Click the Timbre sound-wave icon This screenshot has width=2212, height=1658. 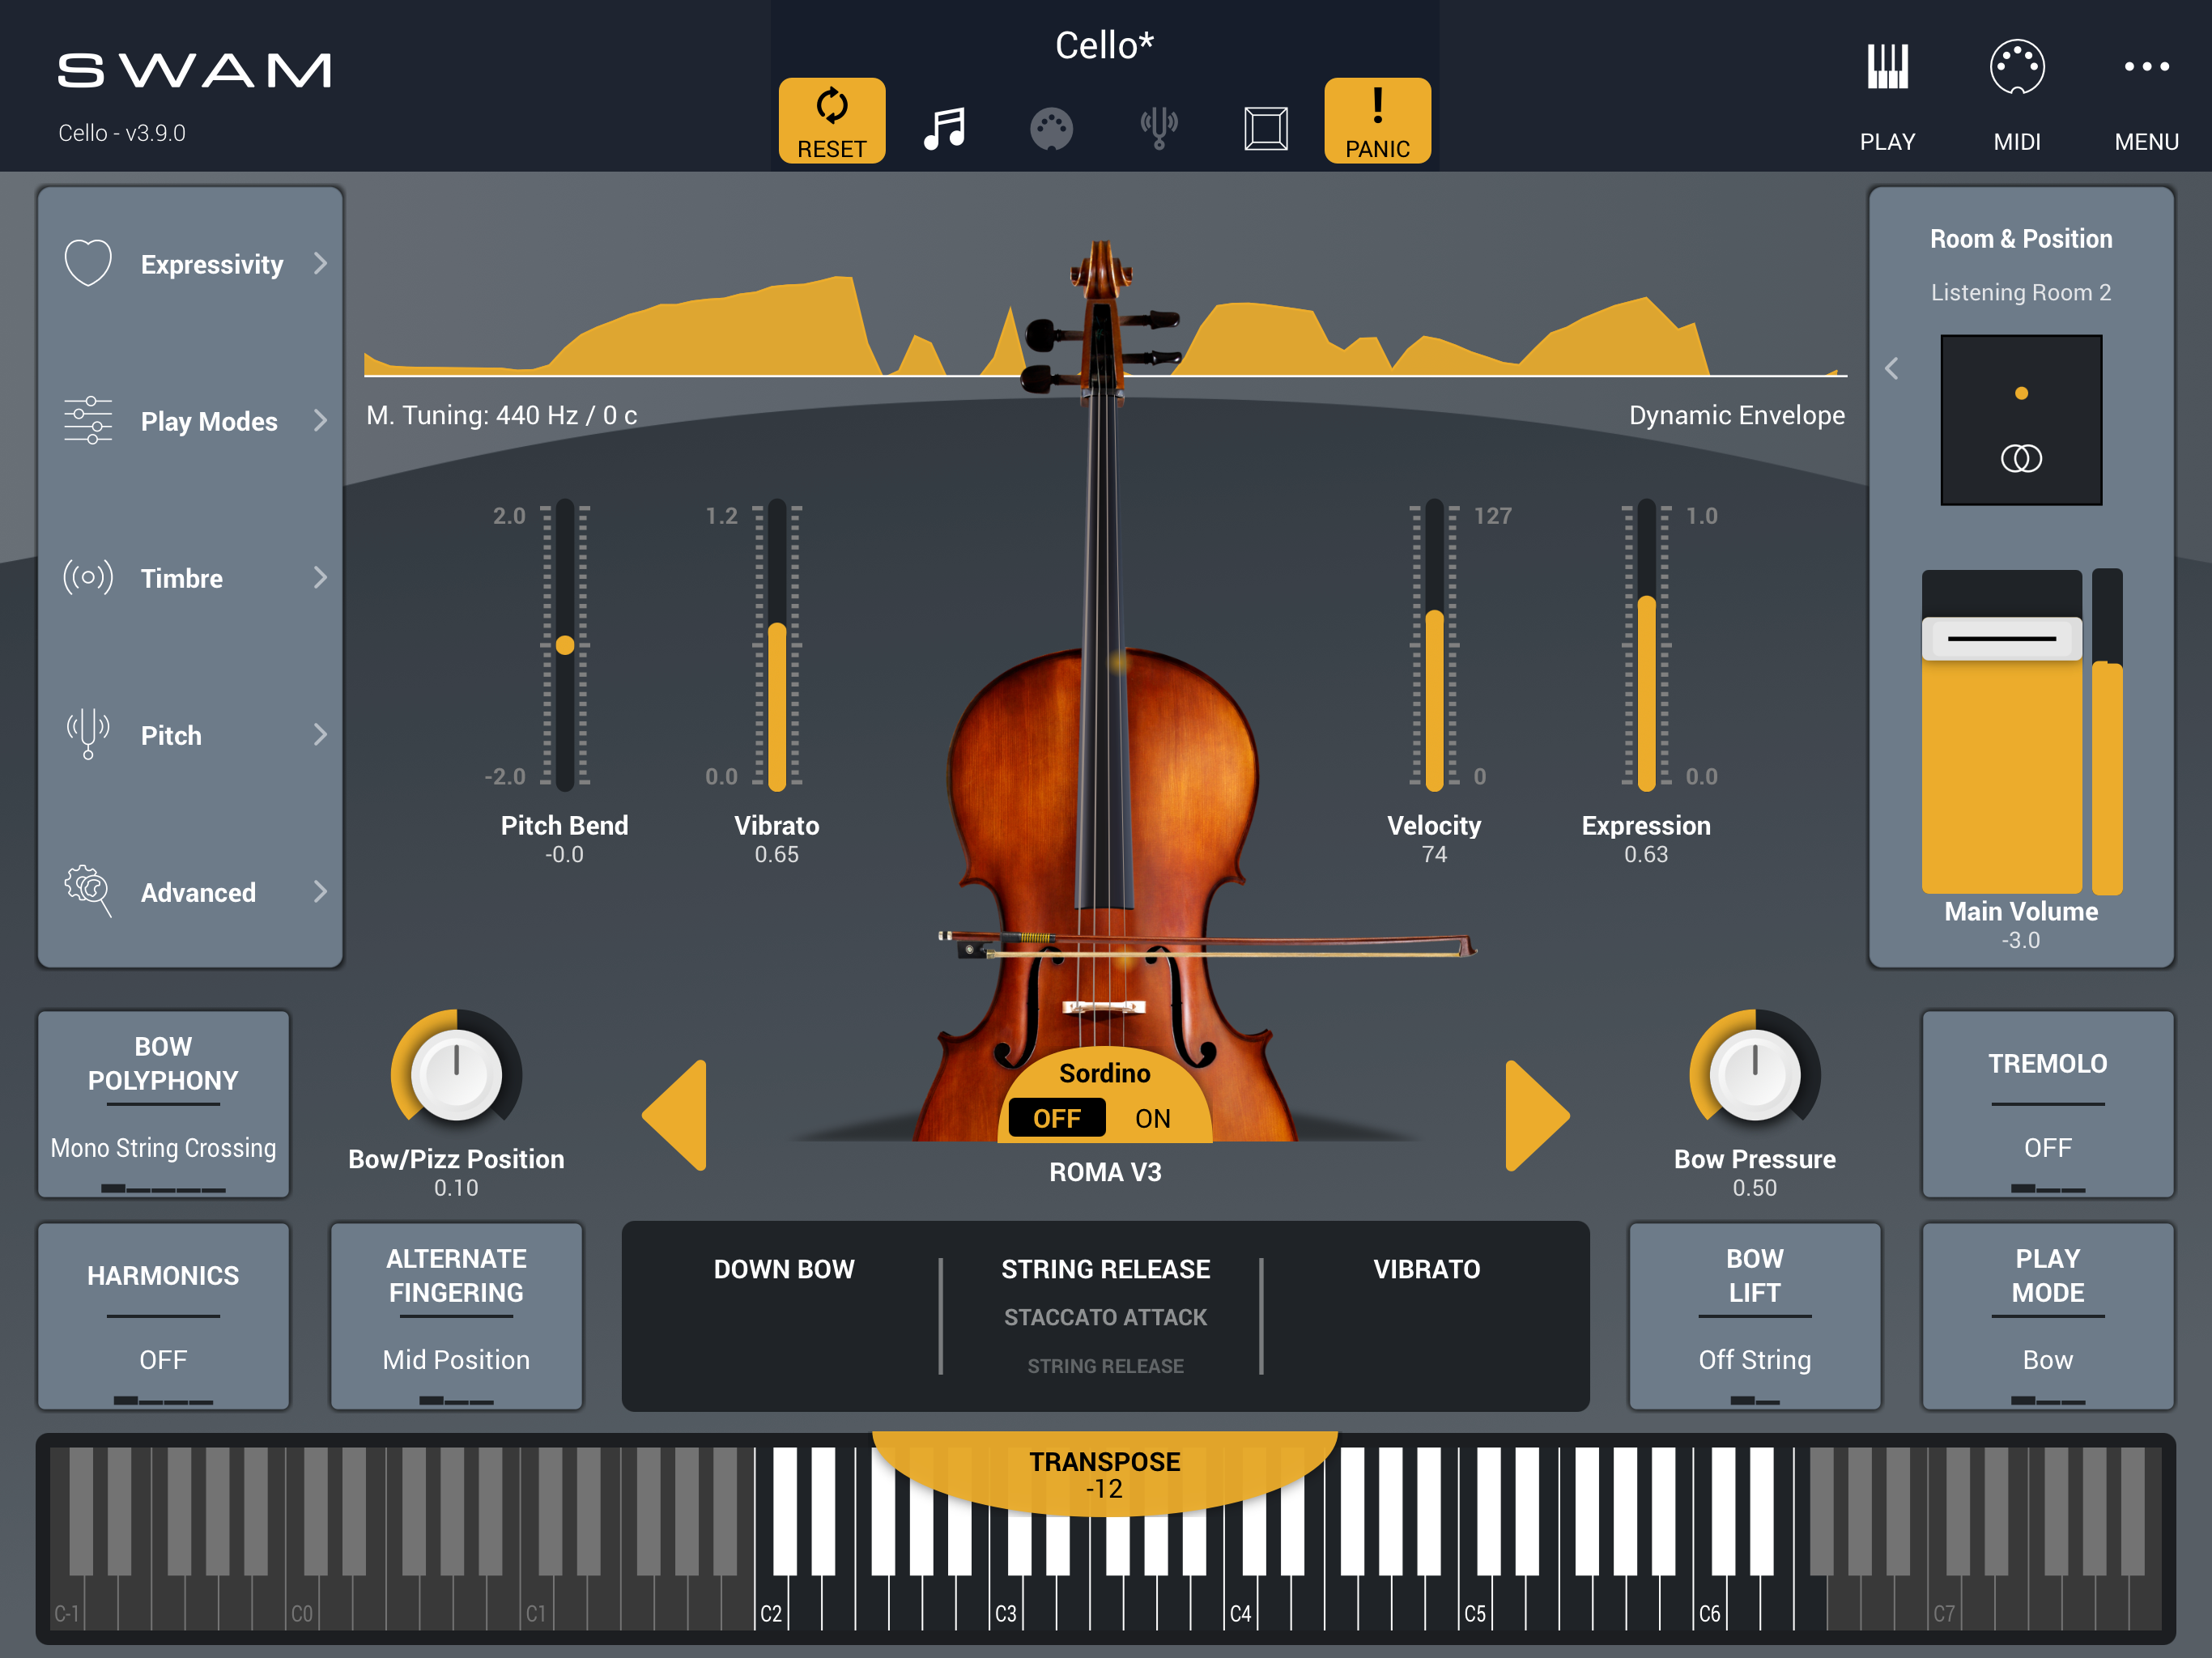tap(88, 577)
